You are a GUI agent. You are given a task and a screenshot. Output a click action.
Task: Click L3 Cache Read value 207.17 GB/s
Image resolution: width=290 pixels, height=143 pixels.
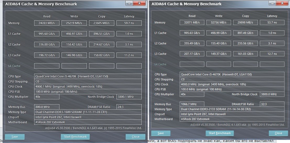click(192, 54)
